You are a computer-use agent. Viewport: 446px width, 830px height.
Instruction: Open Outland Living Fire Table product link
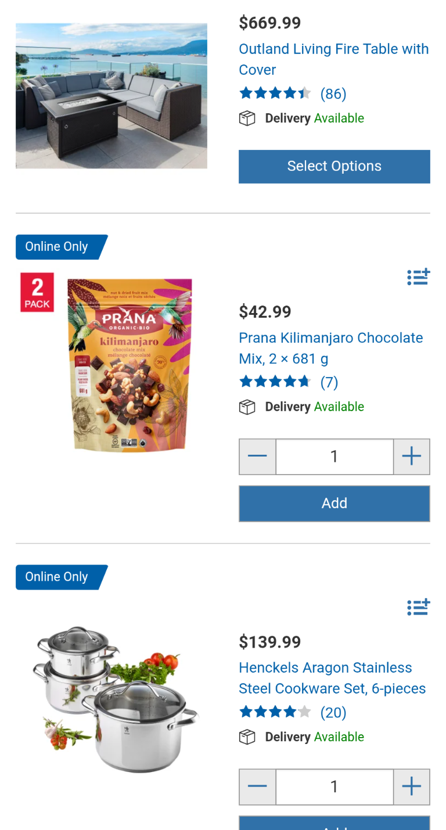pos(333,59)
